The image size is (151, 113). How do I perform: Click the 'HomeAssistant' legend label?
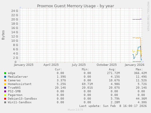(x=20, y=84)
